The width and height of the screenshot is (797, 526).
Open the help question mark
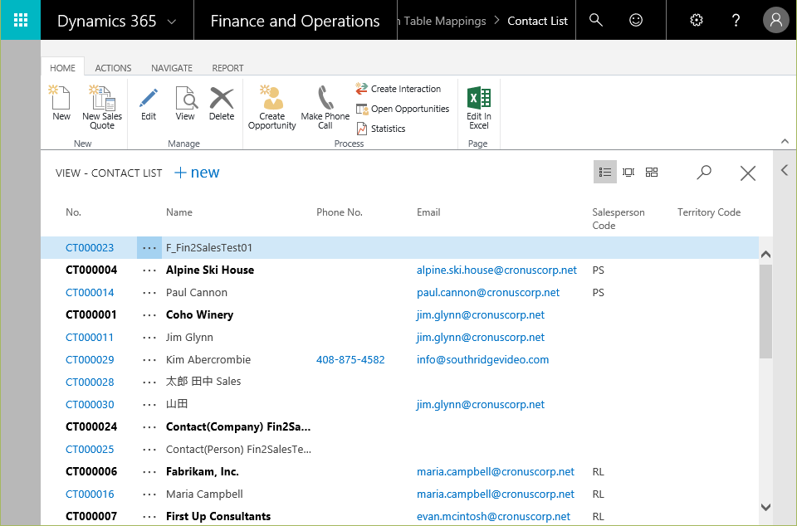point(736,20)
